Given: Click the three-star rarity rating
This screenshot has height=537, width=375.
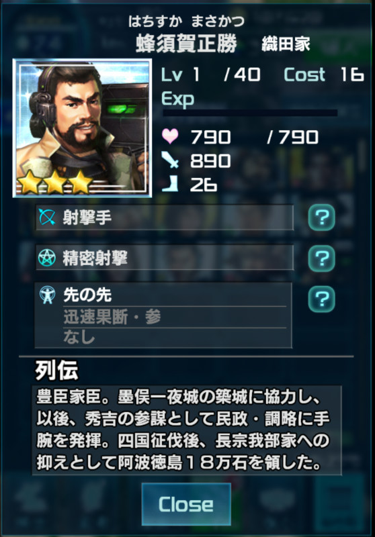Looking at the screenshot, I should tap(55, 181).
